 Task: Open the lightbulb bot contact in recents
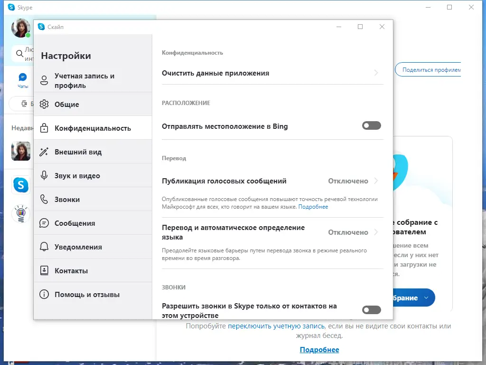point(21,213)
